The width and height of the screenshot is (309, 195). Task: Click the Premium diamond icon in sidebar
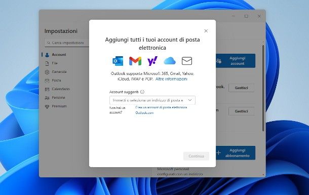click(47, 106)
